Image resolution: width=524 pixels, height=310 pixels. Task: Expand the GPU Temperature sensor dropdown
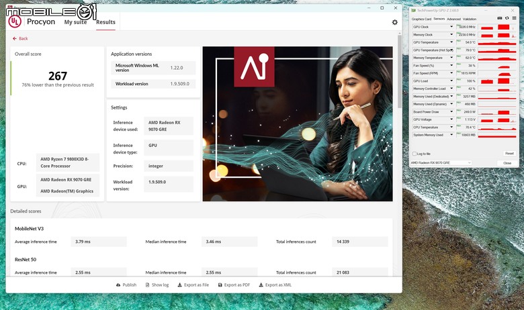[451, 42]
